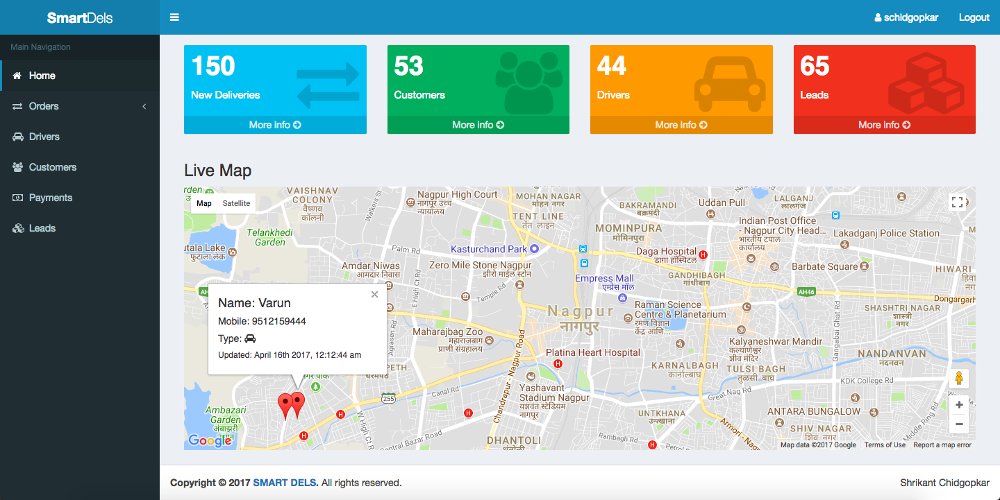The height and width of the screenshot is (500, 1000).
Task: Open Home in main navigation
Action: pyautogui.click(x=80, y=76)
